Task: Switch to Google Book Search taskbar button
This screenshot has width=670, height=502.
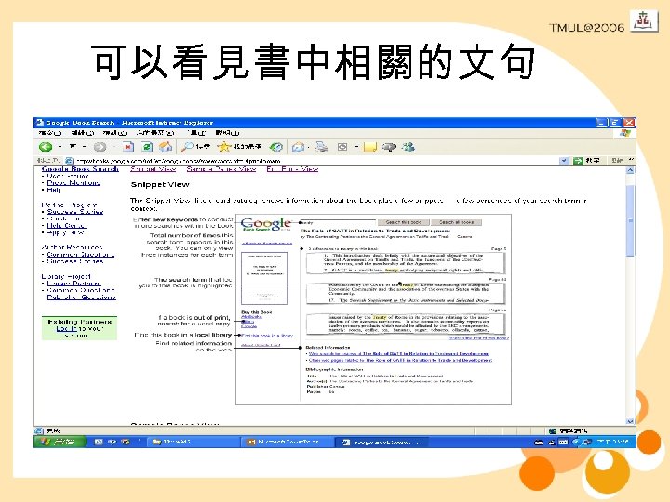Action: [380, 442]
